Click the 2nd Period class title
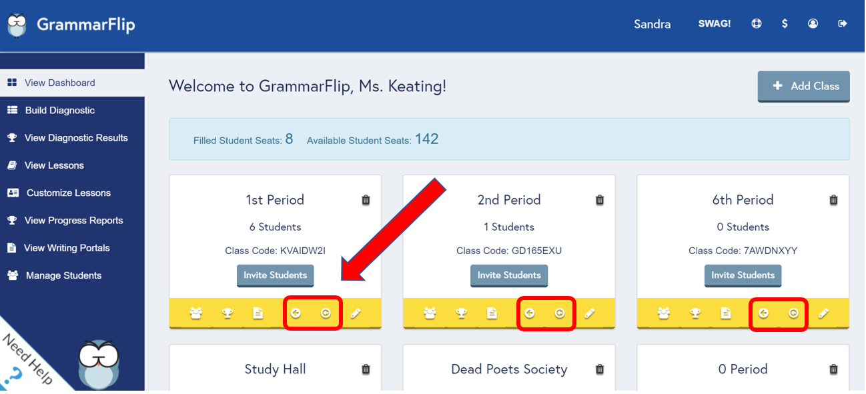Viewport: 866px width, 394px height. click(509, 200)
